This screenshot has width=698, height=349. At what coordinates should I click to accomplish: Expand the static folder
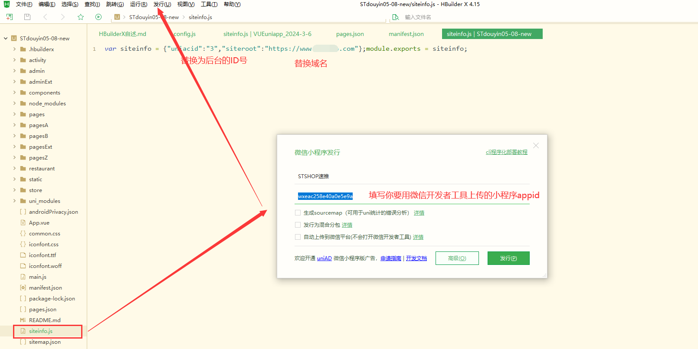(14, 179)
